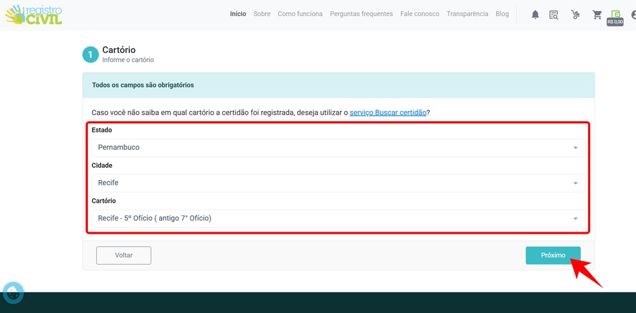
Task: Open the Cartório dropdown with 5° Ofício
Action: (x=338, y=219)
